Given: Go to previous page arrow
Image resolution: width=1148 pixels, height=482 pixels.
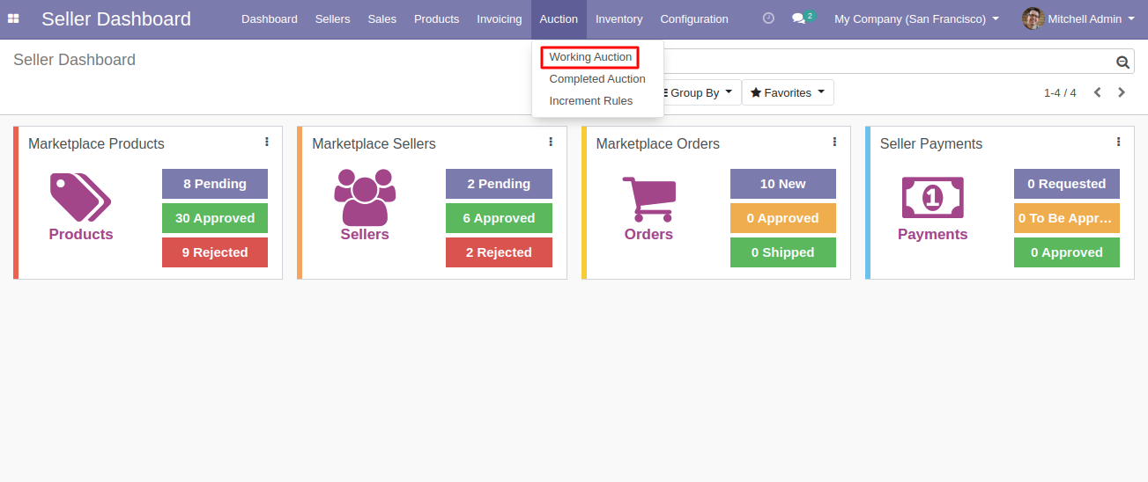Looking at the screenshot, I should pyautogui.click(x=1098, y=92).
